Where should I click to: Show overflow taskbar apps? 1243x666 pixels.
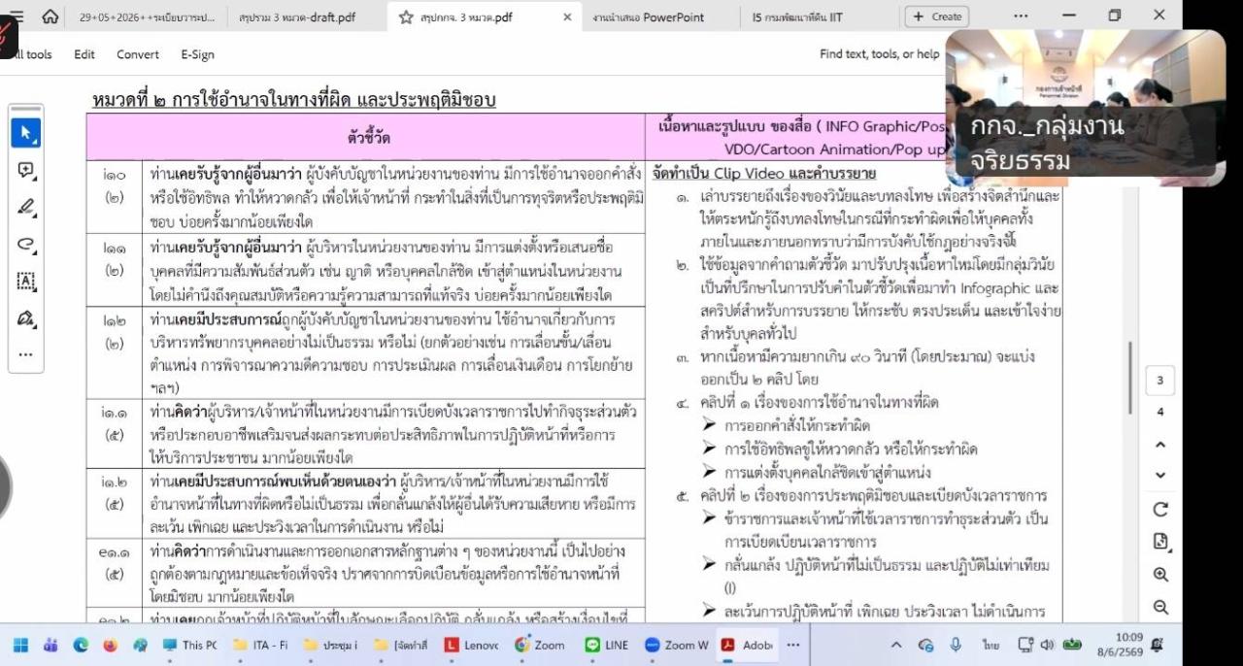pyautogui.click(x=794, y=645)
